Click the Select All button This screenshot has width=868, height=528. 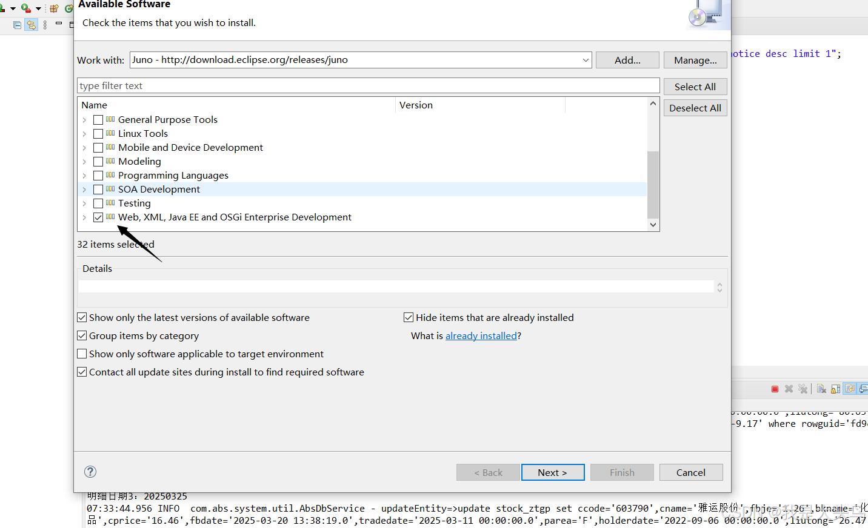click(695, 87)
